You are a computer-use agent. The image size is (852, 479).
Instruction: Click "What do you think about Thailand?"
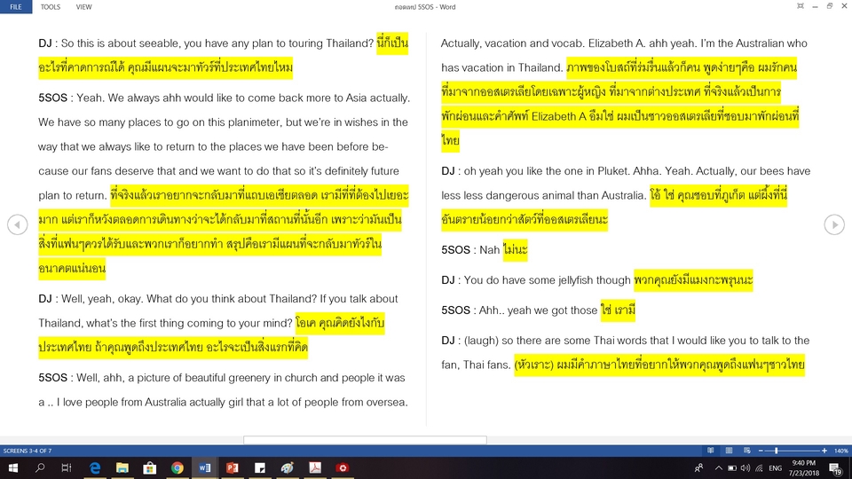pyautogui.click(x=232, y=299)
